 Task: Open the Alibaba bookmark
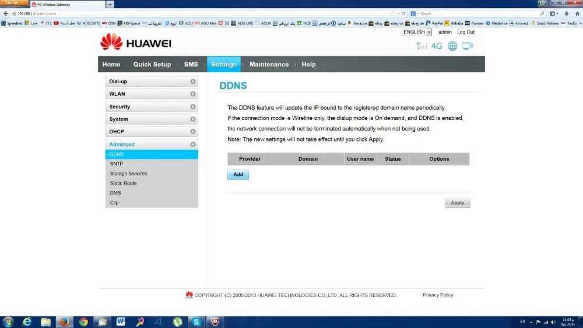pos(454,23)
